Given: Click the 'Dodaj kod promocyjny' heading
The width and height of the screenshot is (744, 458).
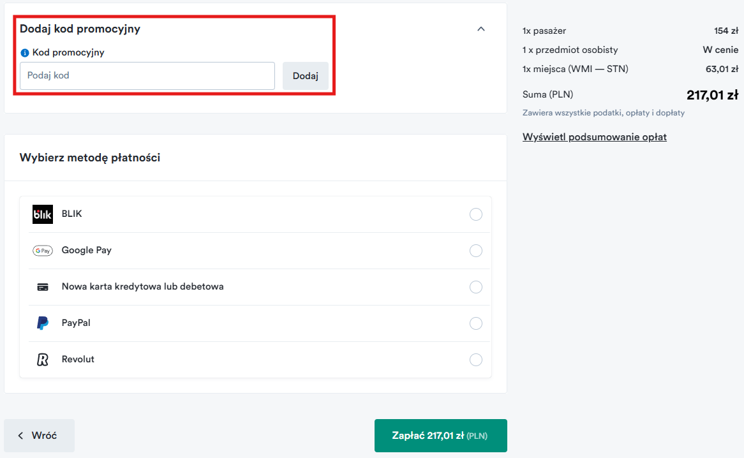Looking at the screenshot, I should pyautogui.click(x=80, y=29).
